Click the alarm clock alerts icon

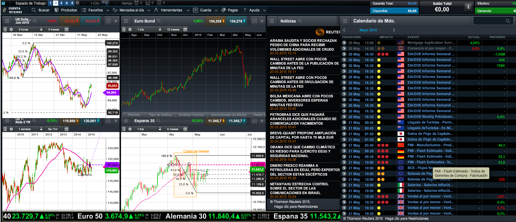click(x=136, y=3)
